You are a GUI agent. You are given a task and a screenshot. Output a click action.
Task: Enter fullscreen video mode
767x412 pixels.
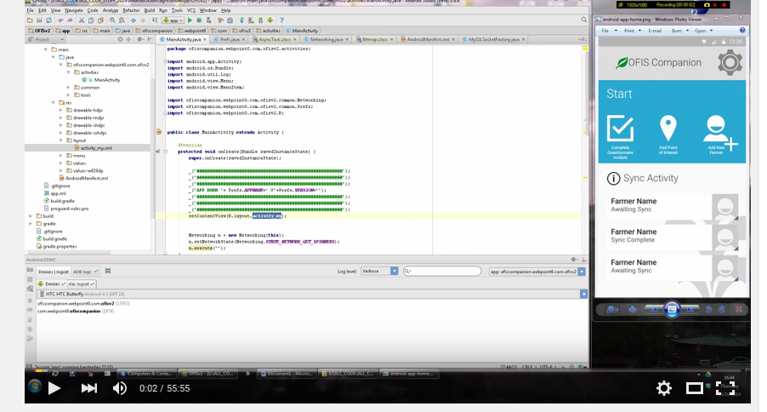tap(725, 388)
